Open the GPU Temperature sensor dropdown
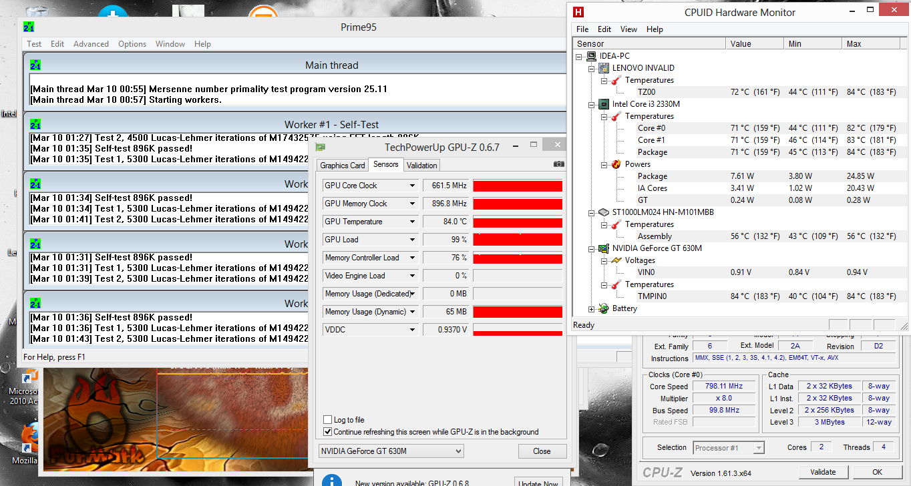The width and height of the screenshot is (911, 486). click(x=413, y=222)
